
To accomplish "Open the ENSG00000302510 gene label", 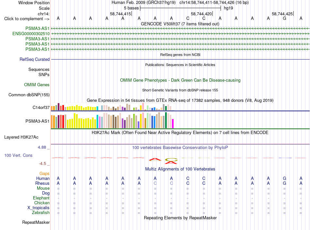I will (31, 34).
